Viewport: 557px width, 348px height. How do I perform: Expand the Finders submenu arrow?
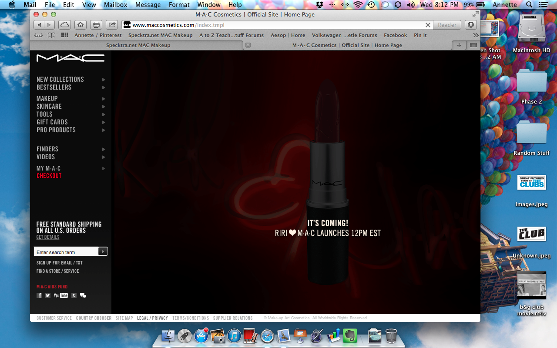(x=104, y=149)
